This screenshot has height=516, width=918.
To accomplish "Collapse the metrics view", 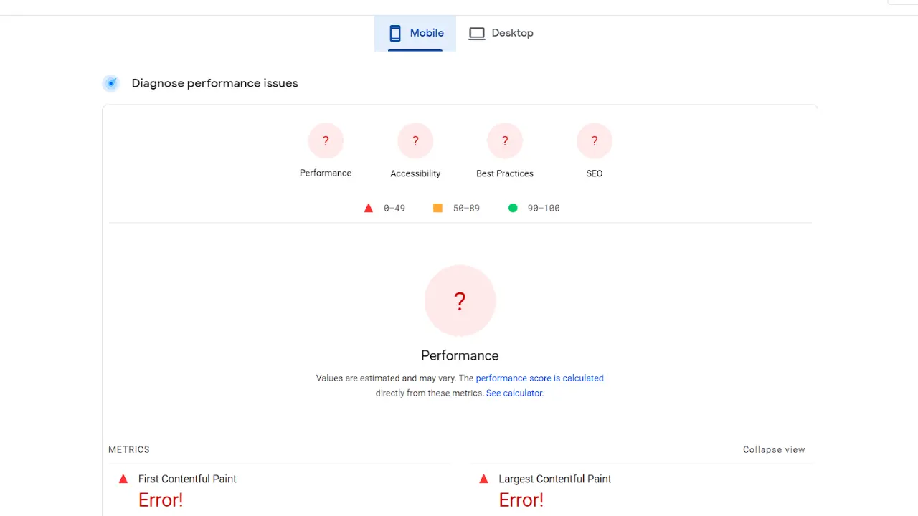I will [774, 450].
